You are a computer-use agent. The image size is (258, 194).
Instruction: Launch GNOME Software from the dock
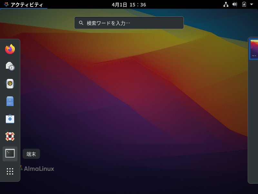pyautogui.click(x=10, y=119)
